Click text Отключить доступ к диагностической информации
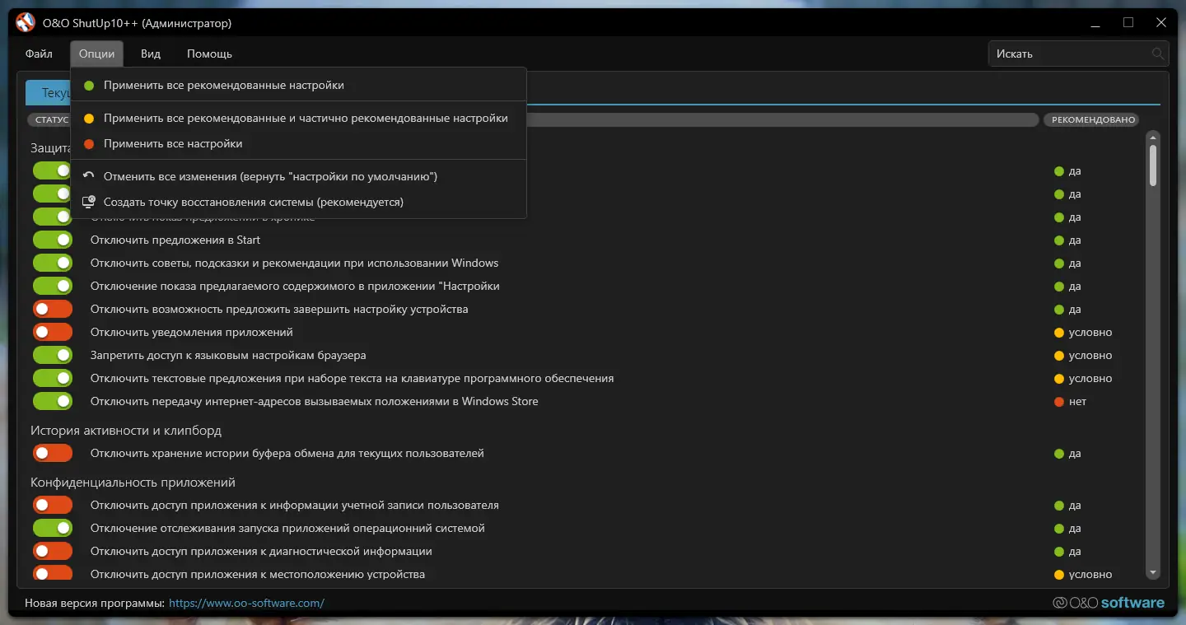The width and height of the screenshot is (1186, 625). click(261, 552)
